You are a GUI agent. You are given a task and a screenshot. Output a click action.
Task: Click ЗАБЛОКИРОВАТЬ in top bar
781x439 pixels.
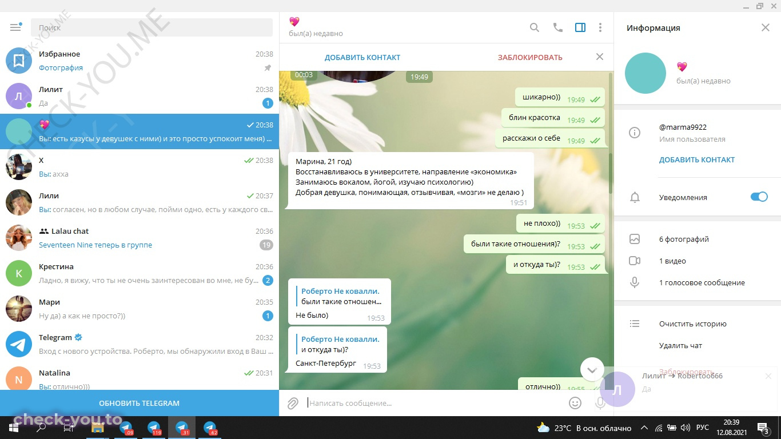pos(530,57)
